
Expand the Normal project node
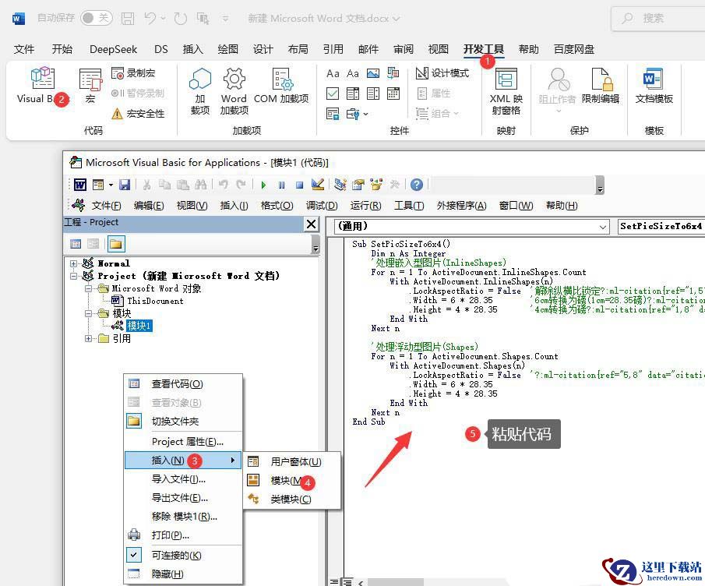point(73,263)
